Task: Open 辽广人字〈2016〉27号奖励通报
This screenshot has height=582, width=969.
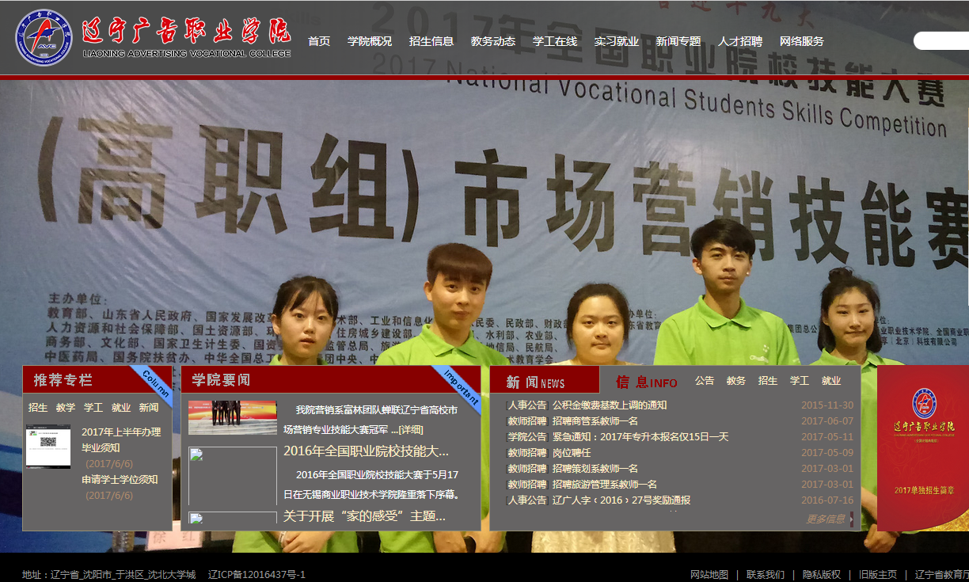Action: click(621, 500)
